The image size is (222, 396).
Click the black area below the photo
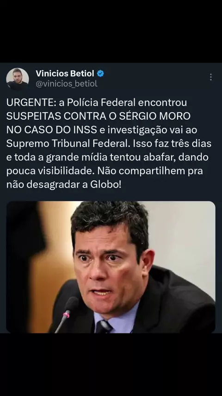point(111,364)
